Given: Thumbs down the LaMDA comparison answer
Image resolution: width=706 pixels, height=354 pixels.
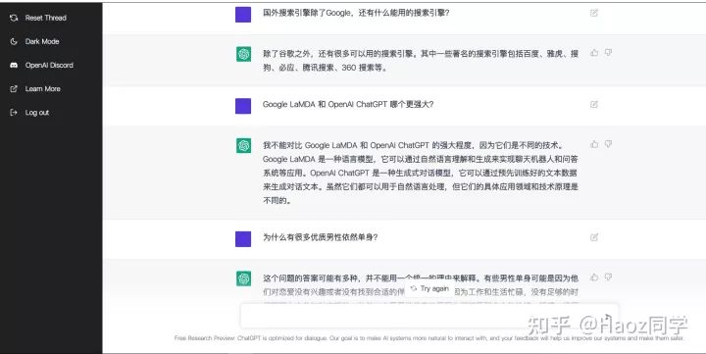Looking at the screenshot, I should 608,144.
